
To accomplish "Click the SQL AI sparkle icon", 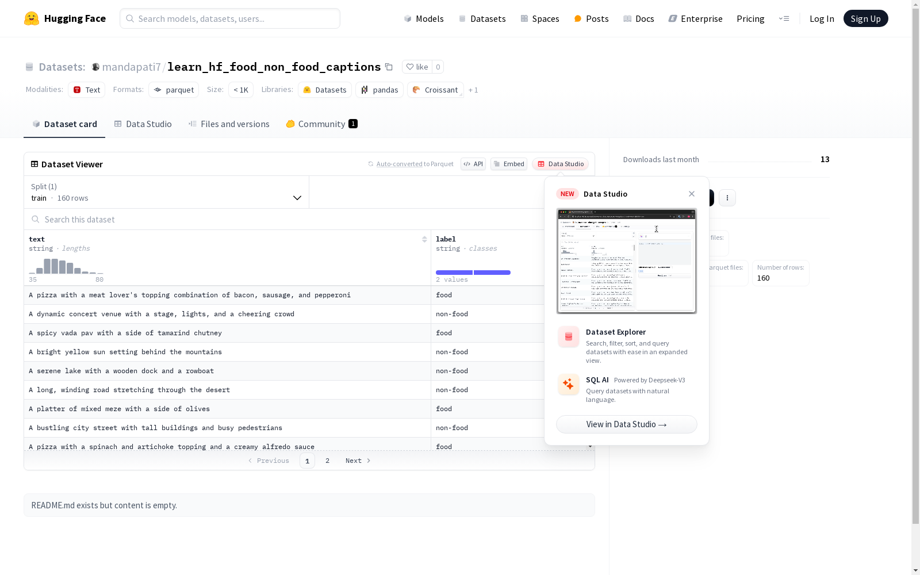I will coord(569,384).
